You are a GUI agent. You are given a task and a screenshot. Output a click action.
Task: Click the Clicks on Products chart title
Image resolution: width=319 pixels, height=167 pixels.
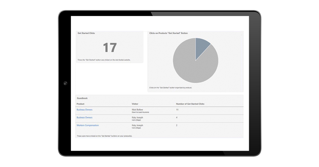pyautogui.click(x=168, y=33)
